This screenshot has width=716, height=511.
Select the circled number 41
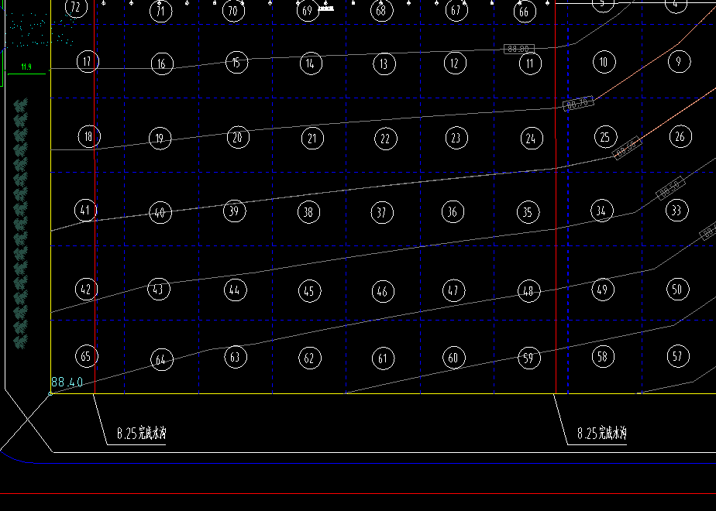tap(85, 211)
